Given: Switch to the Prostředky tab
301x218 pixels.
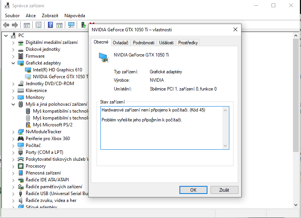Looking at the screenshot, I should coord(188,43).
